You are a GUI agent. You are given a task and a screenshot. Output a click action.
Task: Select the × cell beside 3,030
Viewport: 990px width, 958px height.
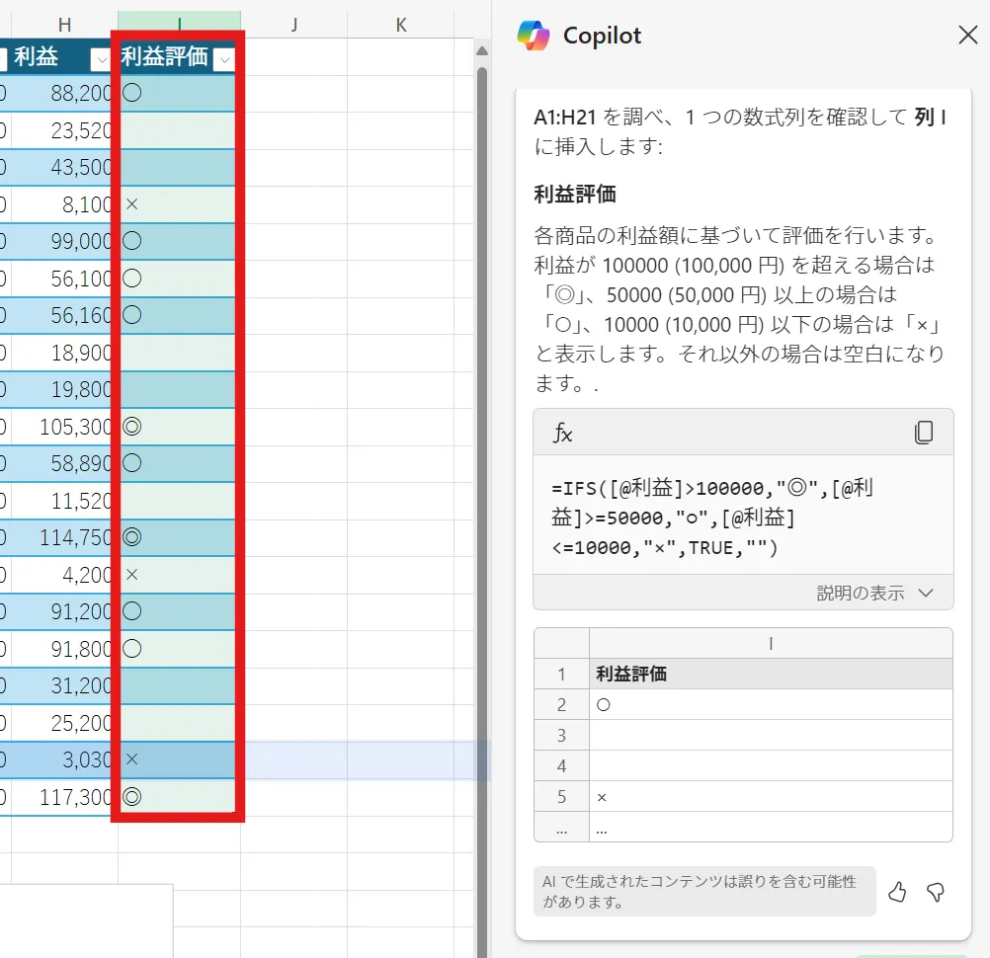coord(178,759)
